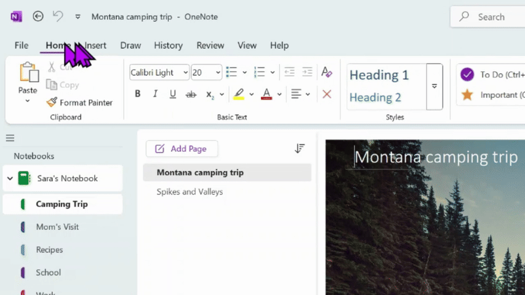The height and width of the screenshot is (295, 525).
Task: Select the Montana camping trip page
Action: pyautogui.click(x=227, y=173)
